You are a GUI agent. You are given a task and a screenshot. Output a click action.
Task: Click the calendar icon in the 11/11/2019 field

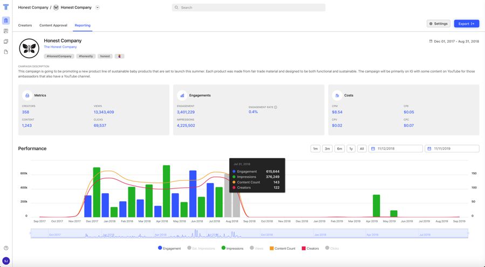(429, 149)
